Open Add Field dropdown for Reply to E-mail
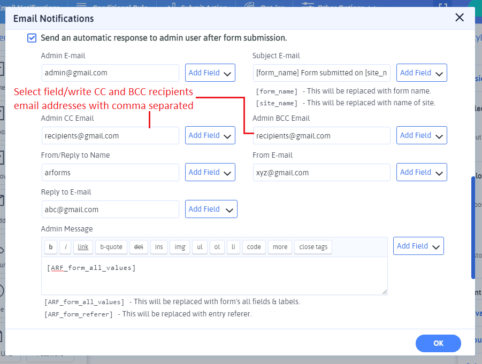The width and height of the screenshot is (482, 364). [211, 210]
